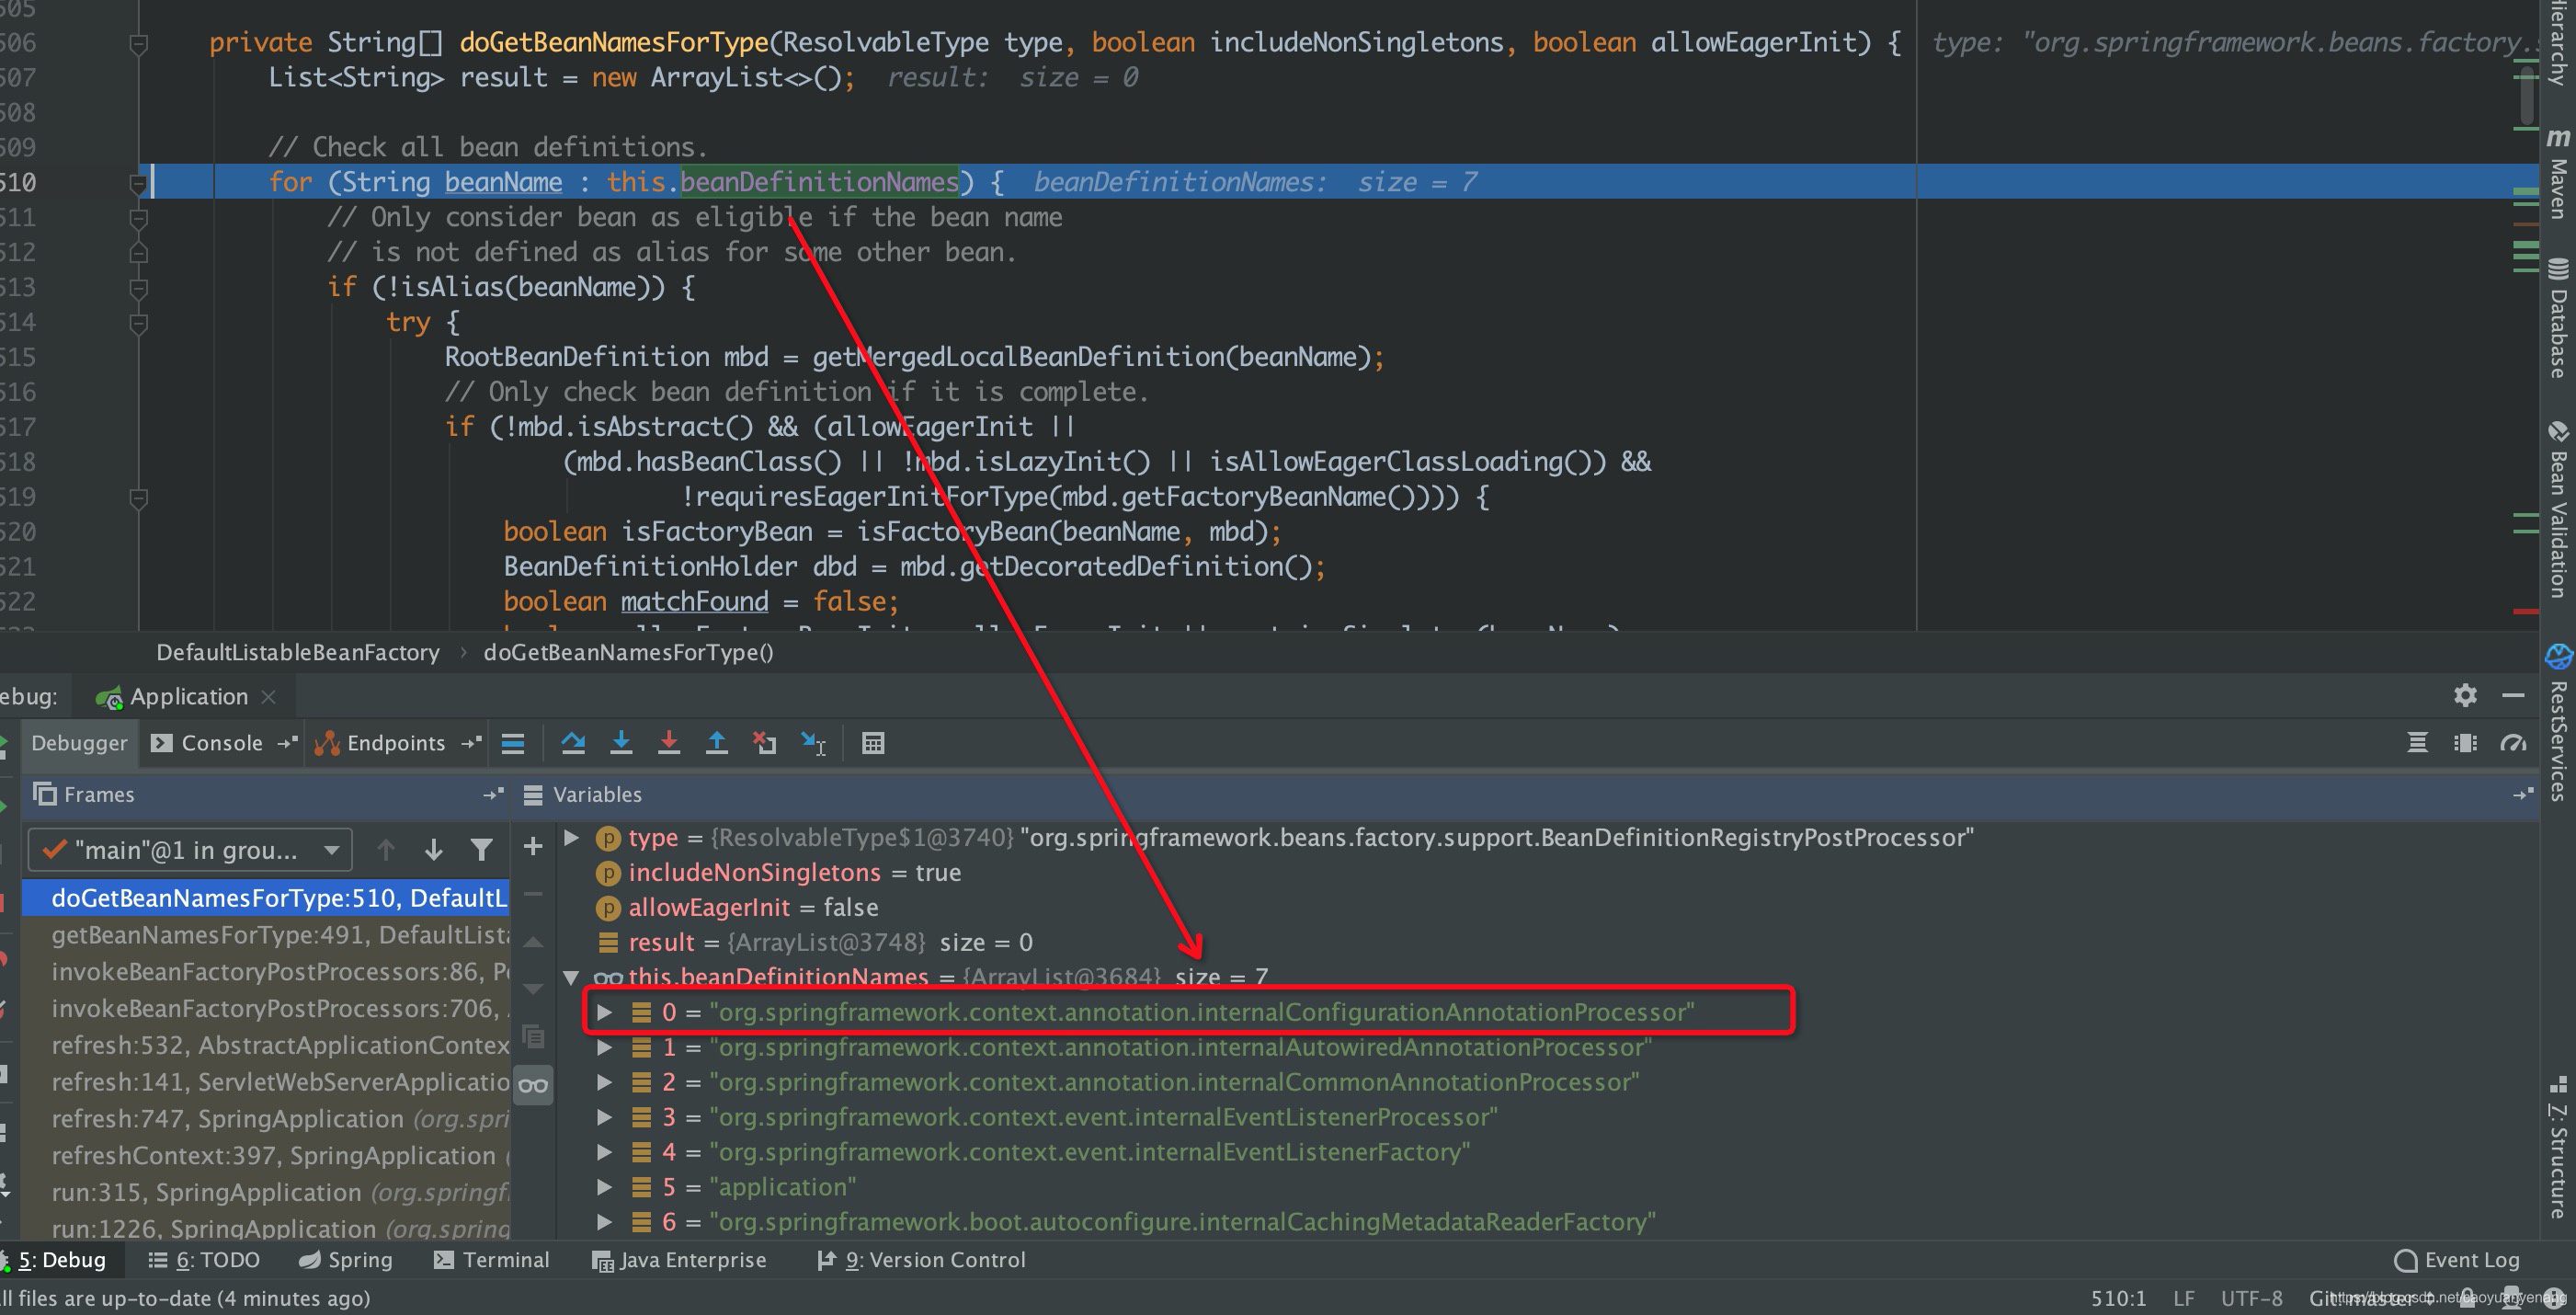Open the Terminal tool window
Viewport: 2576px width, 1315px height.
(x=492, y=1260)
